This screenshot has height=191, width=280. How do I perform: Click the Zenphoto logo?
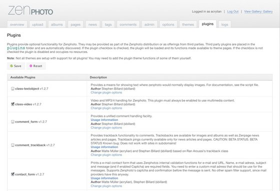[x=30, y=10]
